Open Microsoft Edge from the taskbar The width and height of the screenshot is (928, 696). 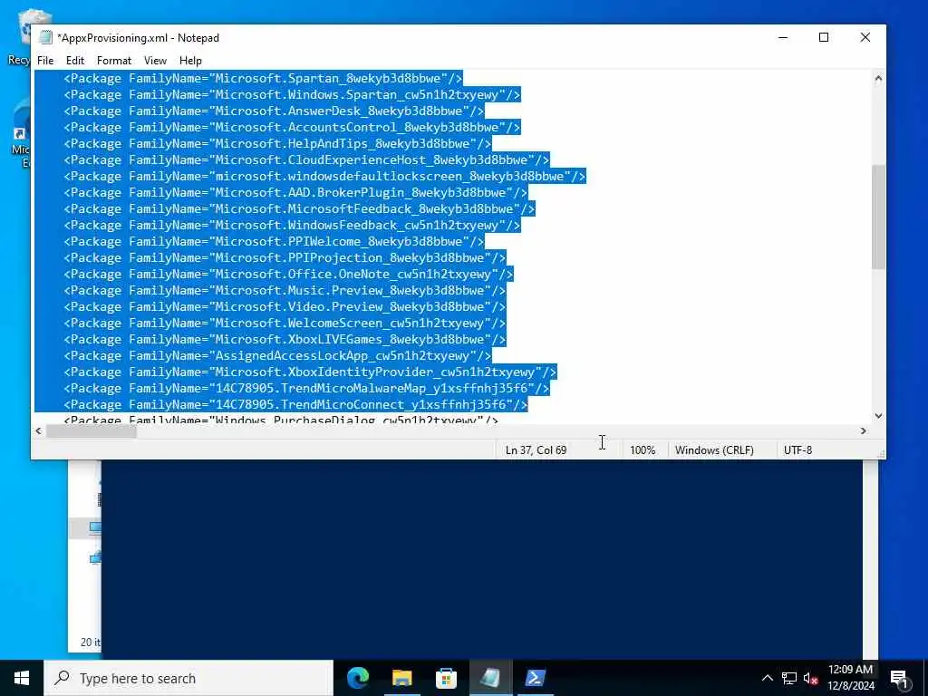[357, 678]
